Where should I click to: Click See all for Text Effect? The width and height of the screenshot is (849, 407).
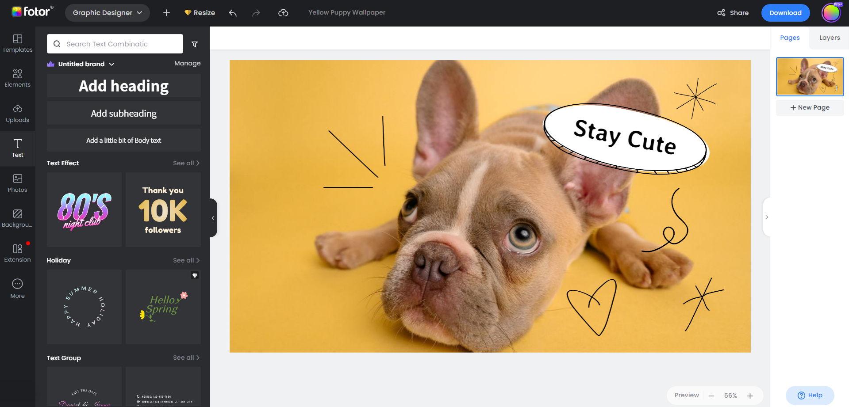pyautogui.click(x=186, y=163)
